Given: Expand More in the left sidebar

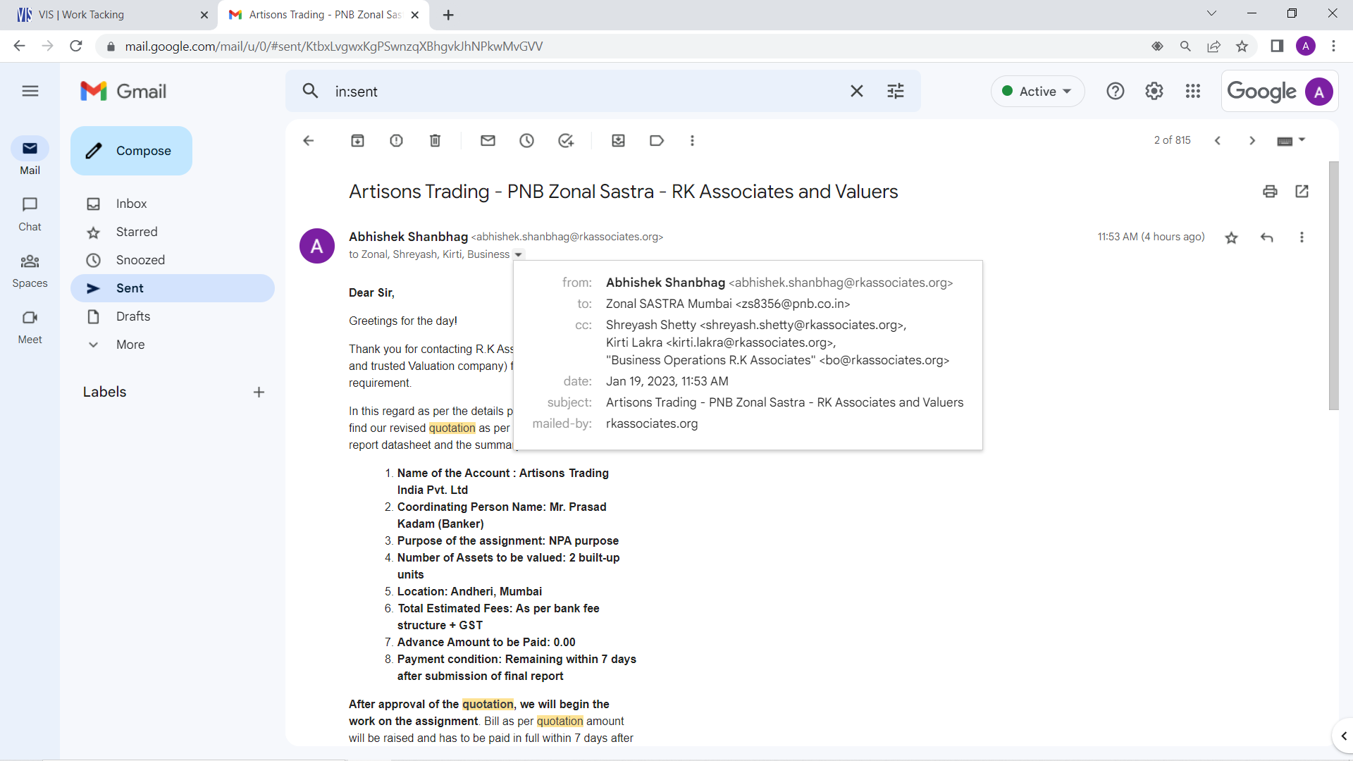Looking at the screenshot, I should click(130, 345).
